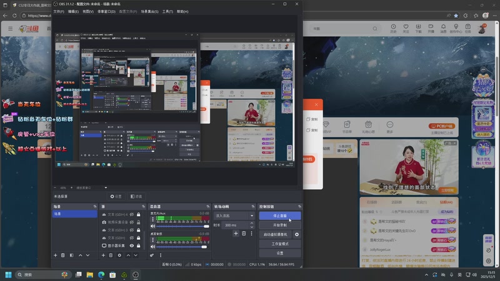
Task: Open the 停靠窗口(D) menu
Action: click(106, 11)
